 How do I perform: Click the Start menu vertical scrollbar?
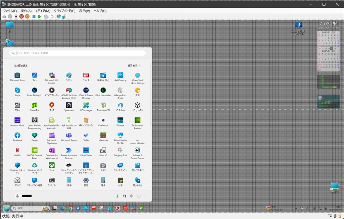151,94
